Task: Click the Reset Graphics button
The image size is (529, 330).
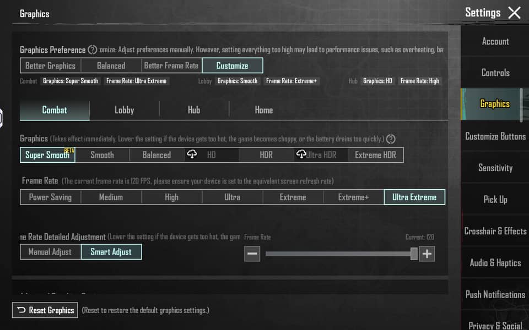Action: click(46, 310)
